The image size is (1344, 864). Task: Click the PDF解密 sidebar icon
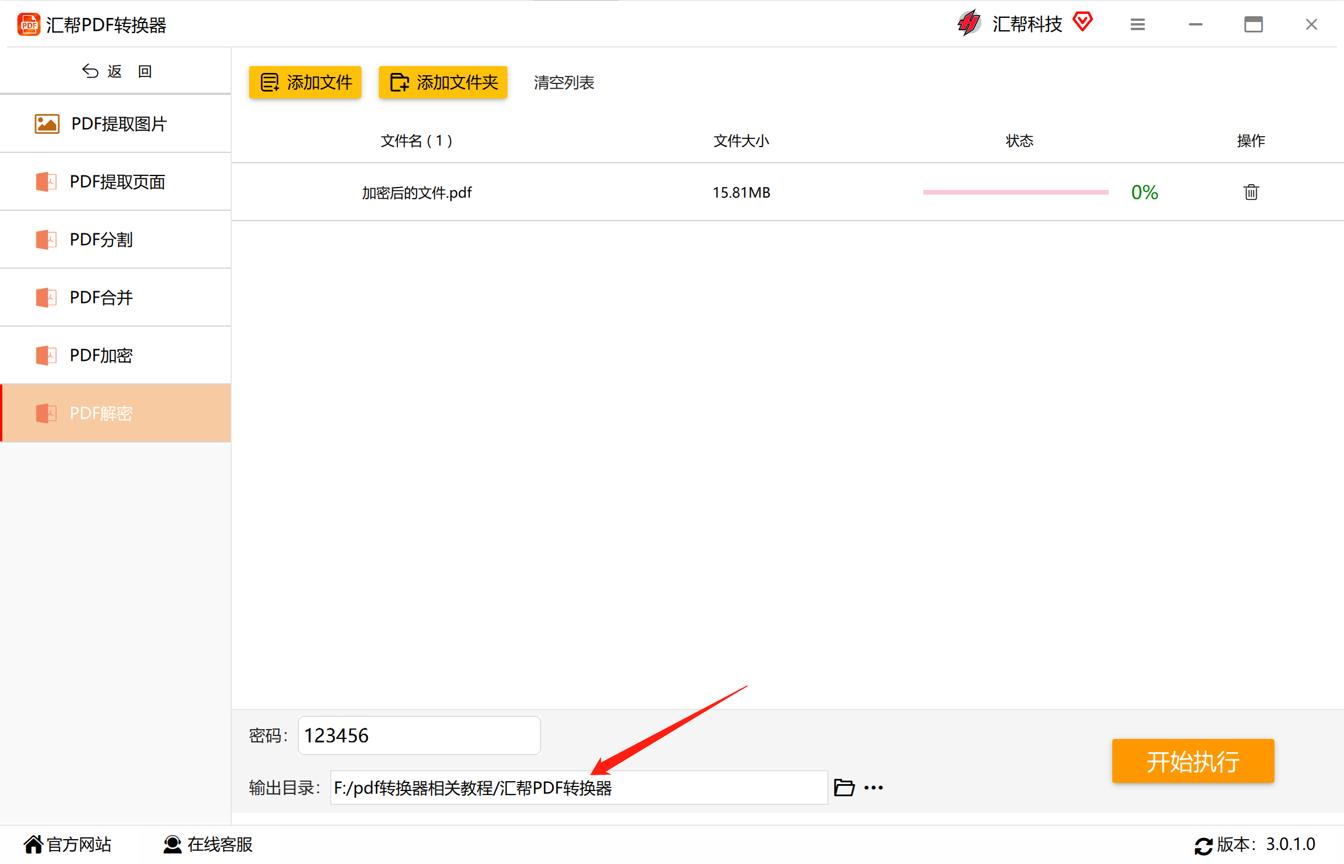(x=46, y=413)
